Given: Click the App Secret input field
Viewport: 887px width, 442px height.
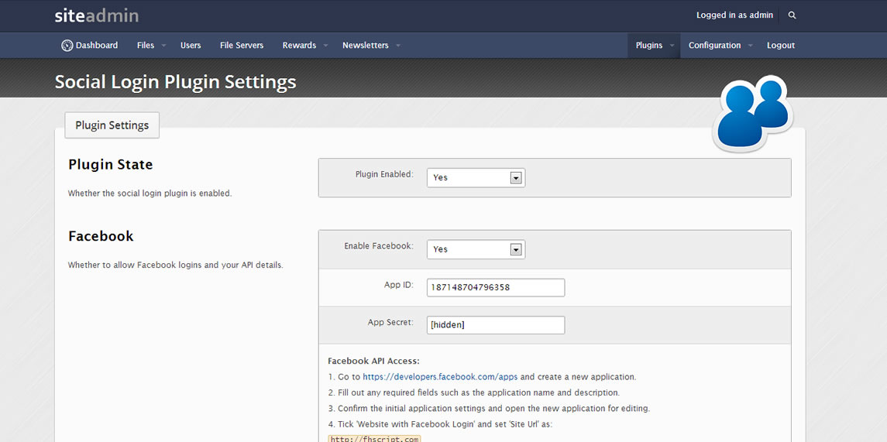Looking at the screenshot, I should 496,325.
